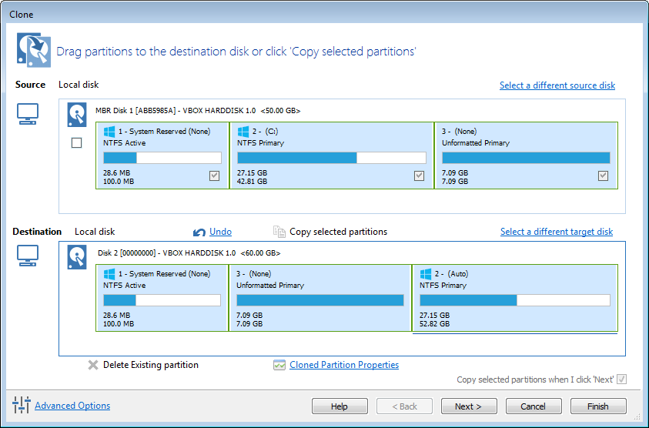Click usage bar of destination Unformatted partition
The image size is (649, 428).
pyautogui.click(x=320, y=300)
